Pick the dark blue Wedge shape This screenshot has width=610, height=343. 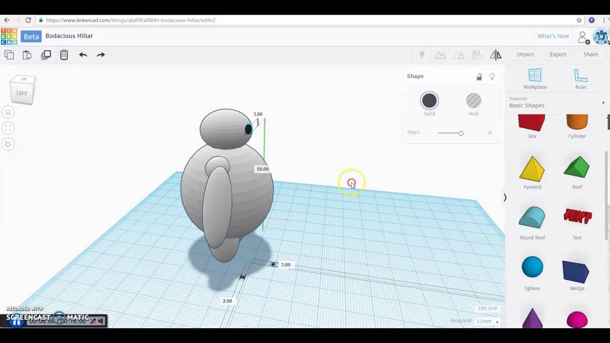pos(576,272)
